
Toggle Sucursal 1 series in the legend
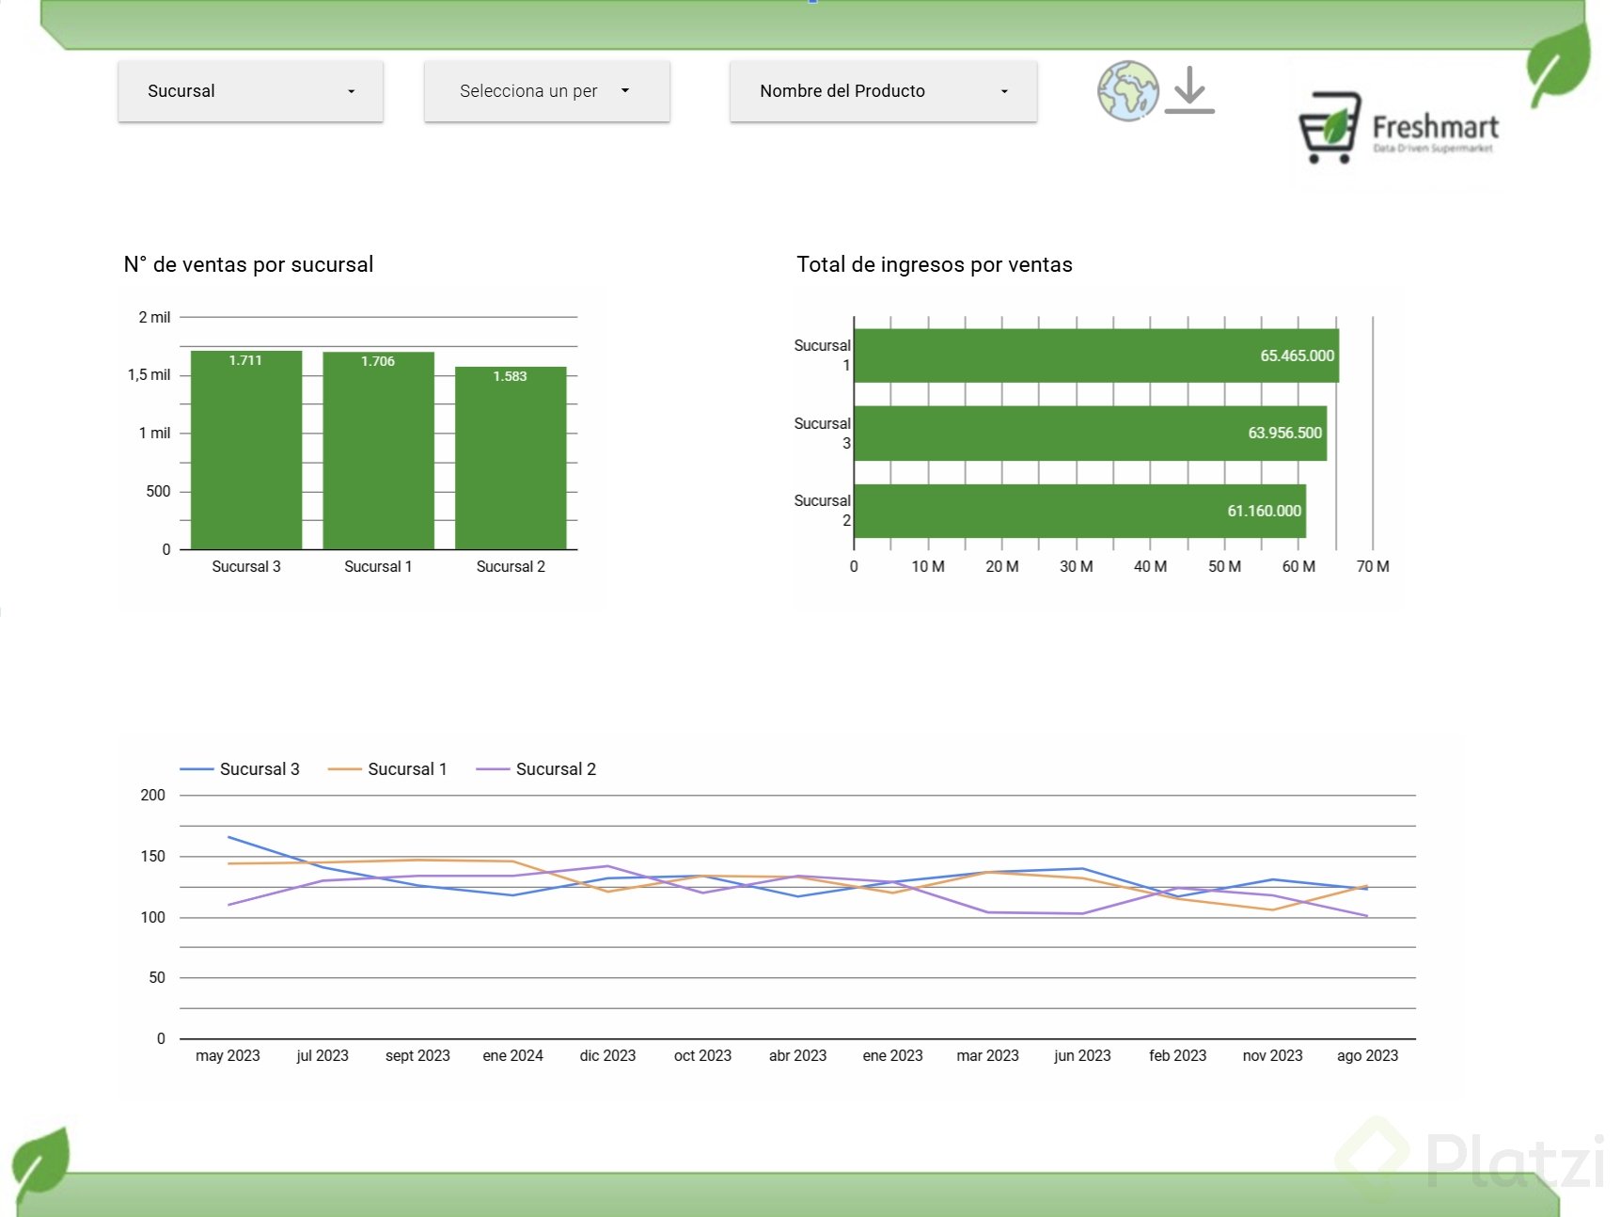(387, 769)
